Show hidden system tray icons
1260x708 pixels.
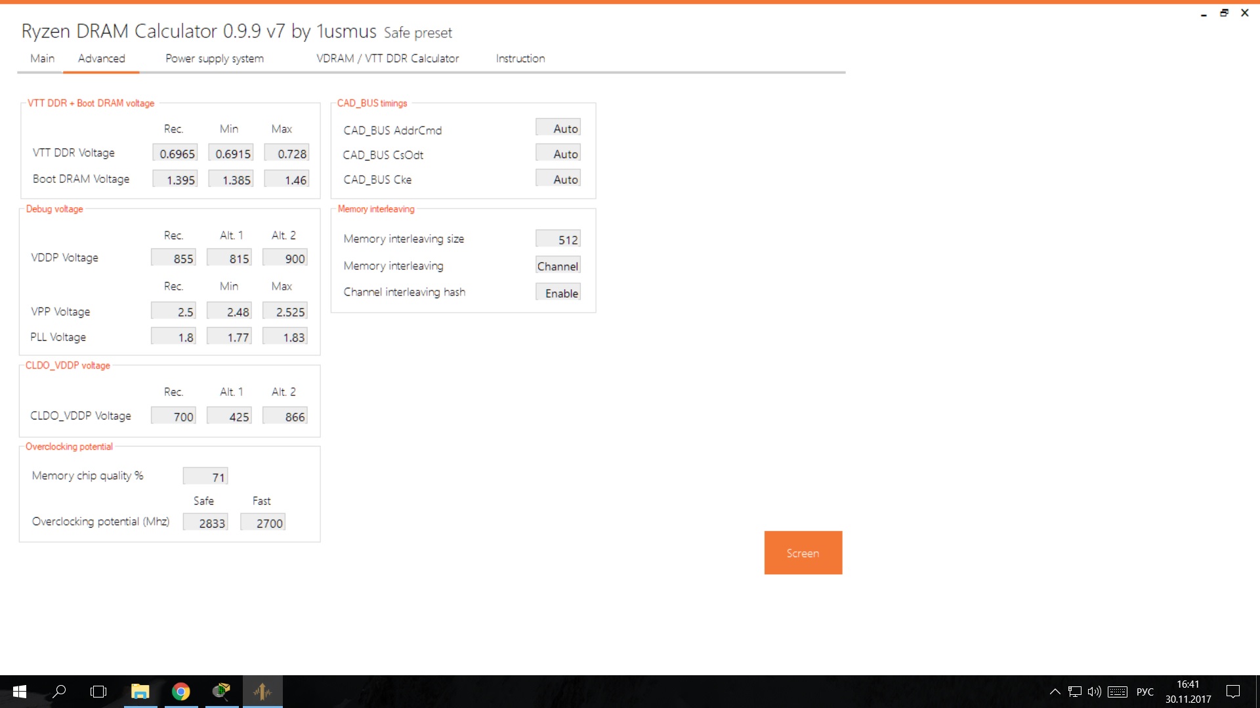(x=1055, y=692)
